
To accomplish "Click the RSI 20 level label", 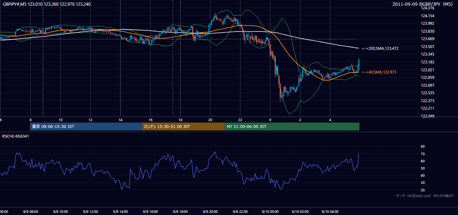I will click(423, 190).
